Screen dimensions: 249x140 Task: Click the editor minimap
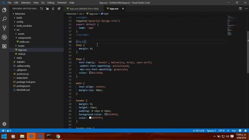click(x=237, y=25)
